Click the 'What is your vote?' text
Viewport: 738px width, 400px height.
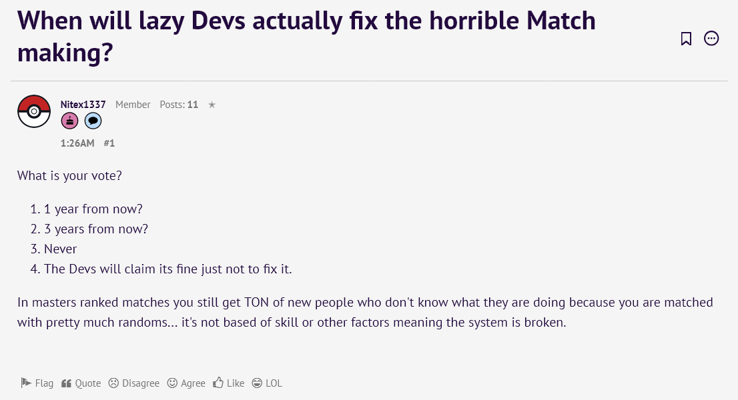pos(69,176)
